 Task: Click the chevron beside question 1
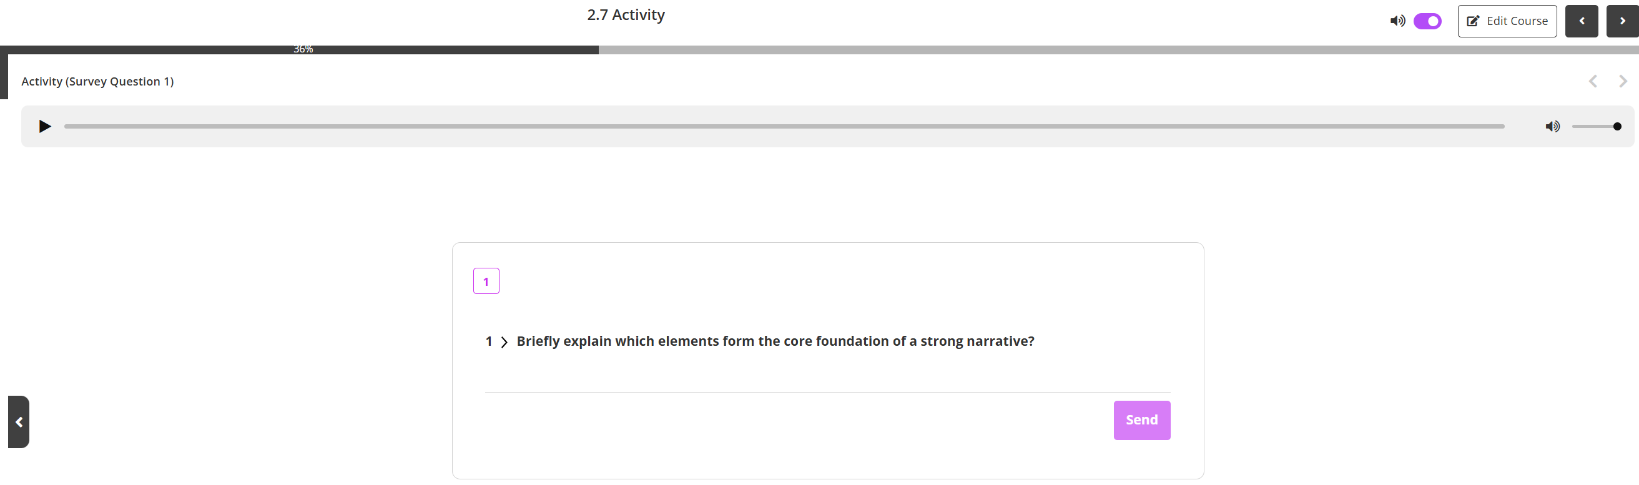(504, 342)
